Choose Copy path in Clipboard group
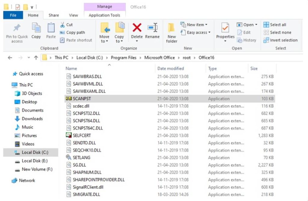 point(72,32)
